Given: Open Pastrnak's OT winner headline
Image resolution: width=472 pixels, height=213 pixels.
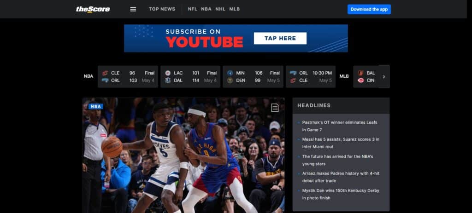Looking at the screenshot, I should coord(340,126).
